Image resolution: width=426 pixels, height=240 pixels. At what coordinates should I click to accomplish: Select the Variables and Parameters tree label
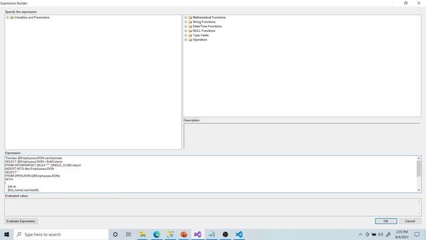tap(32, 17)
